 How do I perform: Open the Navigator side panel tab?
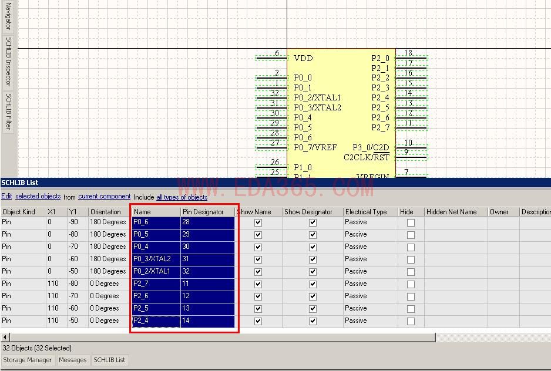tap(8, 16)
